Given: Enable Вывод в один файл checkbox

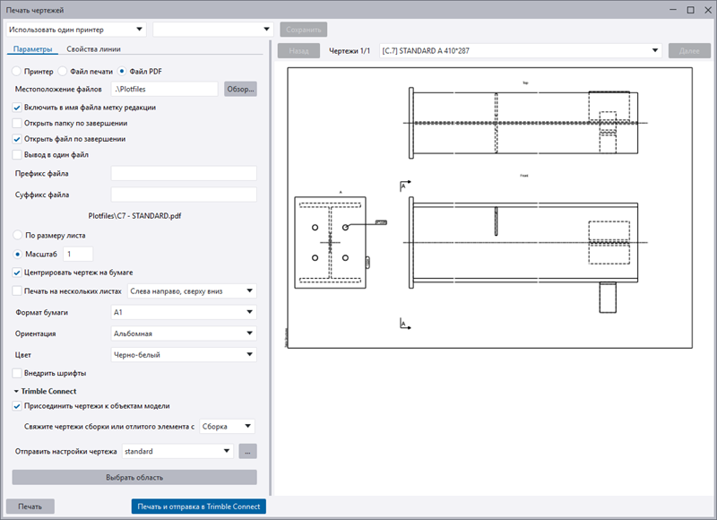Looking at the screenshot, I should [17, 154].
